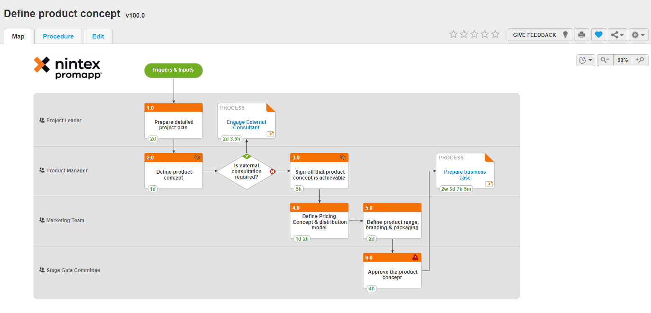
Task: Click the 5h duration badge on activity 3.0
Action: click(x=299, y=189)
